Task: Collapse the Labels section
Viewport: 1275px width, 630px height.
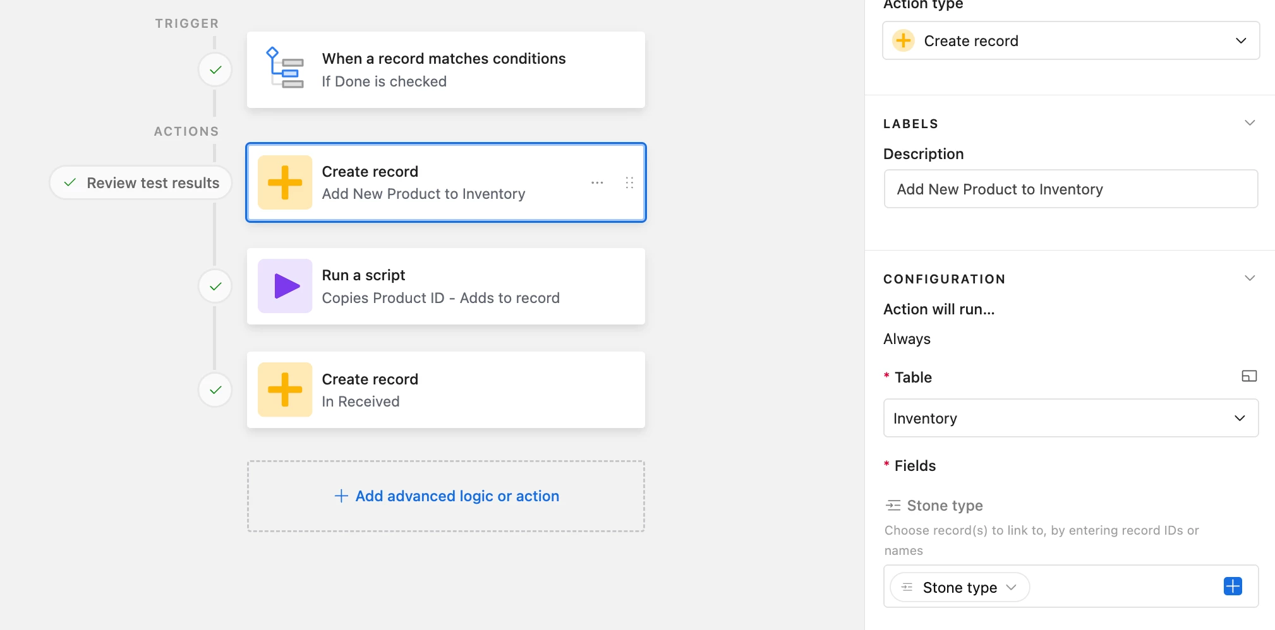Action: click(1249, 123)
